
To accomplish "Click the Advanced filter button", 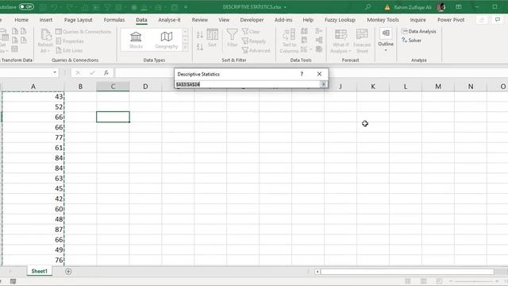I will [x=256, y=50].
